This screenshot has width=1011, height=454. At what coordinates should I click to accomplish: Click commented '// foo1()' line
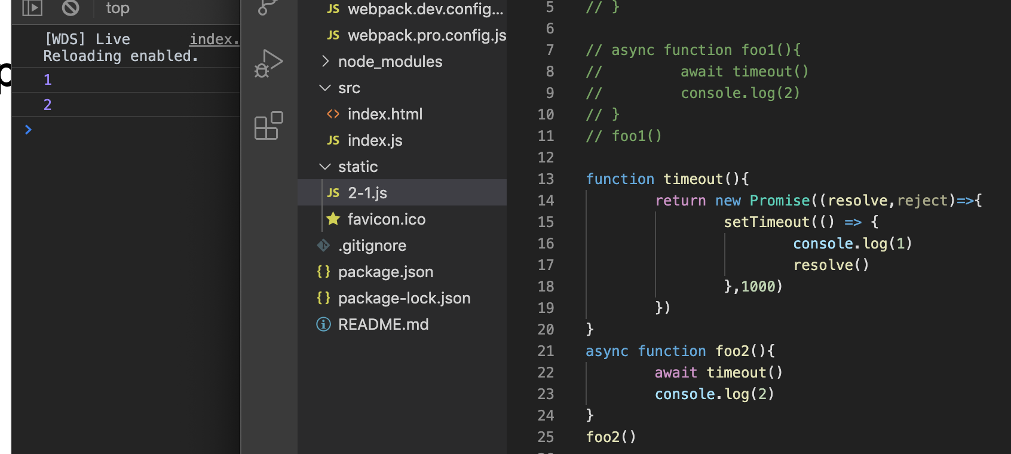pyautogui.click(x=624, y=136)
